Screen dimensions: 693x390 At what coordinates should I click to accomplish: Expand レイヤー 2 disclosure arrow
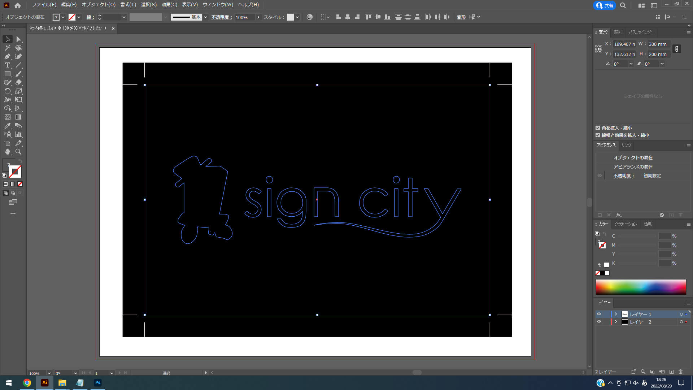tap(616, 322)
